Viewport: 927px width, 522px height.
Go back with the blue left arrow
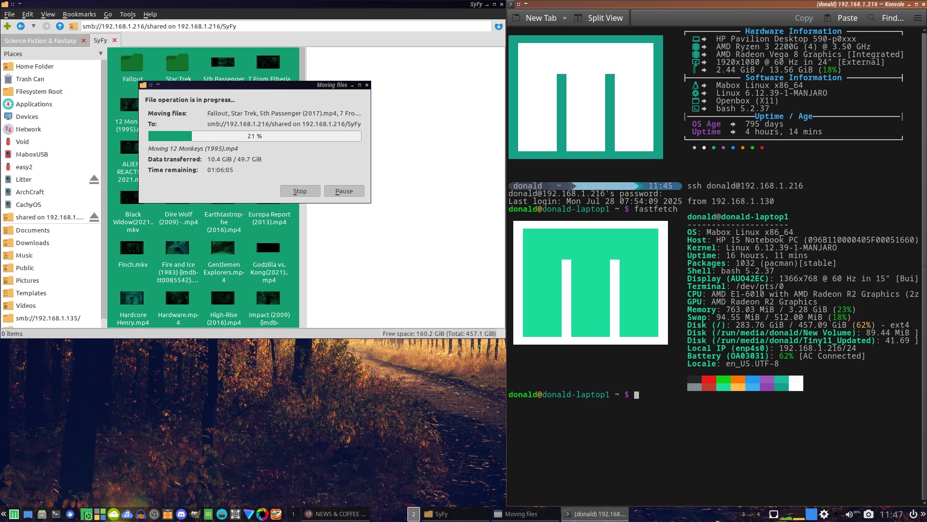(x=21, y=26)
